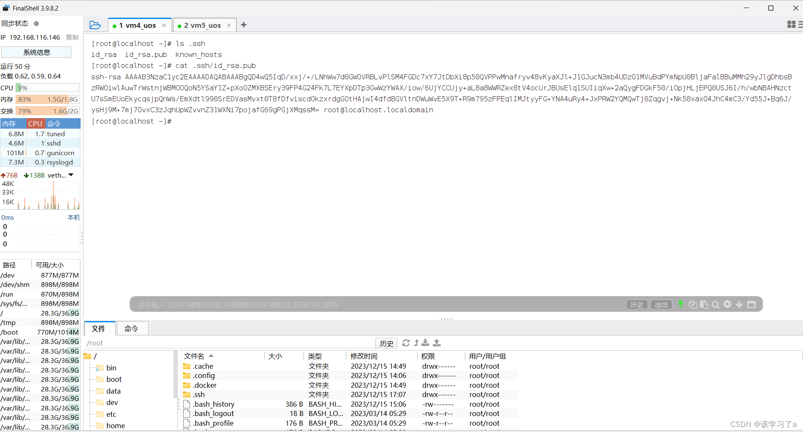Select home folder in directory tree
The height and width of the screenshot is (432, 803).
[x=115, y=426]
